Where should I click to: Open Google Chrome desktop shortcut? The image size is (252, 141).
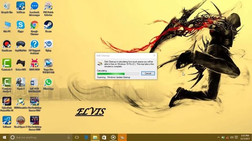(34, 28)
